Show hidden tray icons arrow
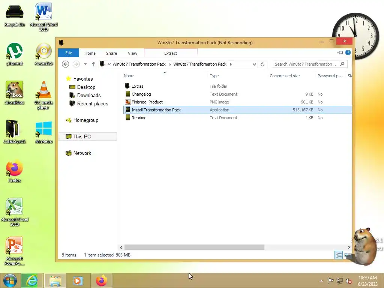This screenshot has width=384, height=288. pos(321,281)
